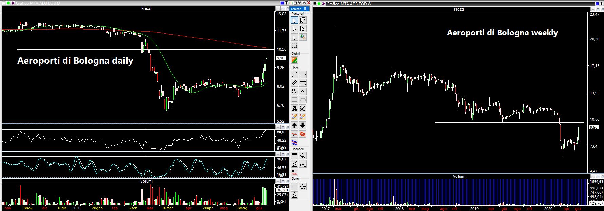Insert a down arrow marker
Screen dimensions: 604x211
coord(303,126)
